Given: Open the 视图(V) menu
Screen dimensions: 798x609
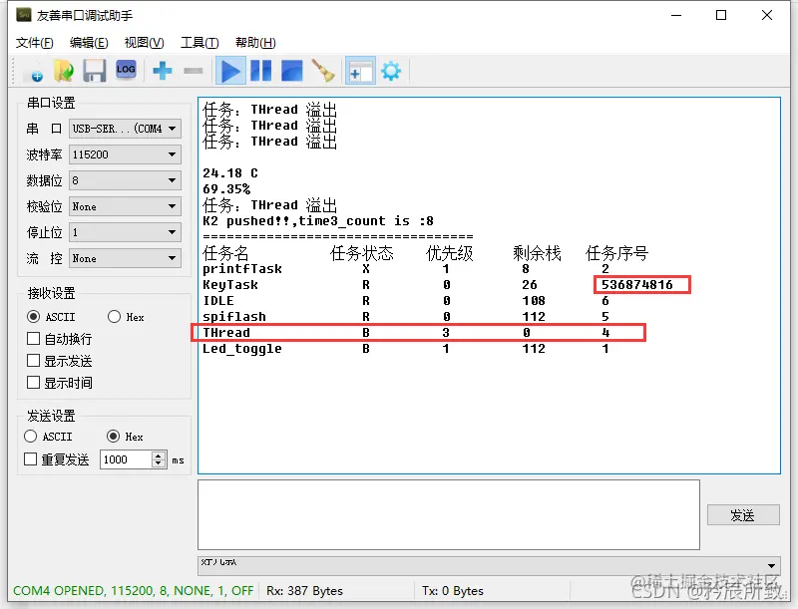Looking at the screenshot, I should point(144,43).
